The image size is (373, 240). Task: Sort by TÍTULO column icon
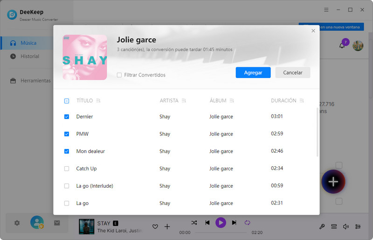pyautogui.click(x=98, y=101)
